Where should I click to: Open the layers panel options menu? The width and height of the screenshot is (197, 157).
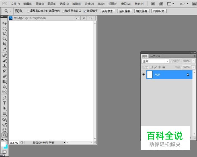194,56
